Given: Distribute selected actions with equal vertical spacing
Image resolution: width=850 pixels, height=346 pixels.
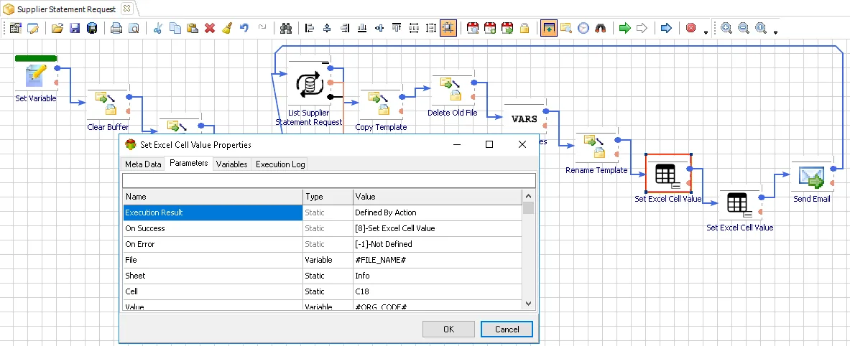Looking at the screenshot, I should click(432, 28).
